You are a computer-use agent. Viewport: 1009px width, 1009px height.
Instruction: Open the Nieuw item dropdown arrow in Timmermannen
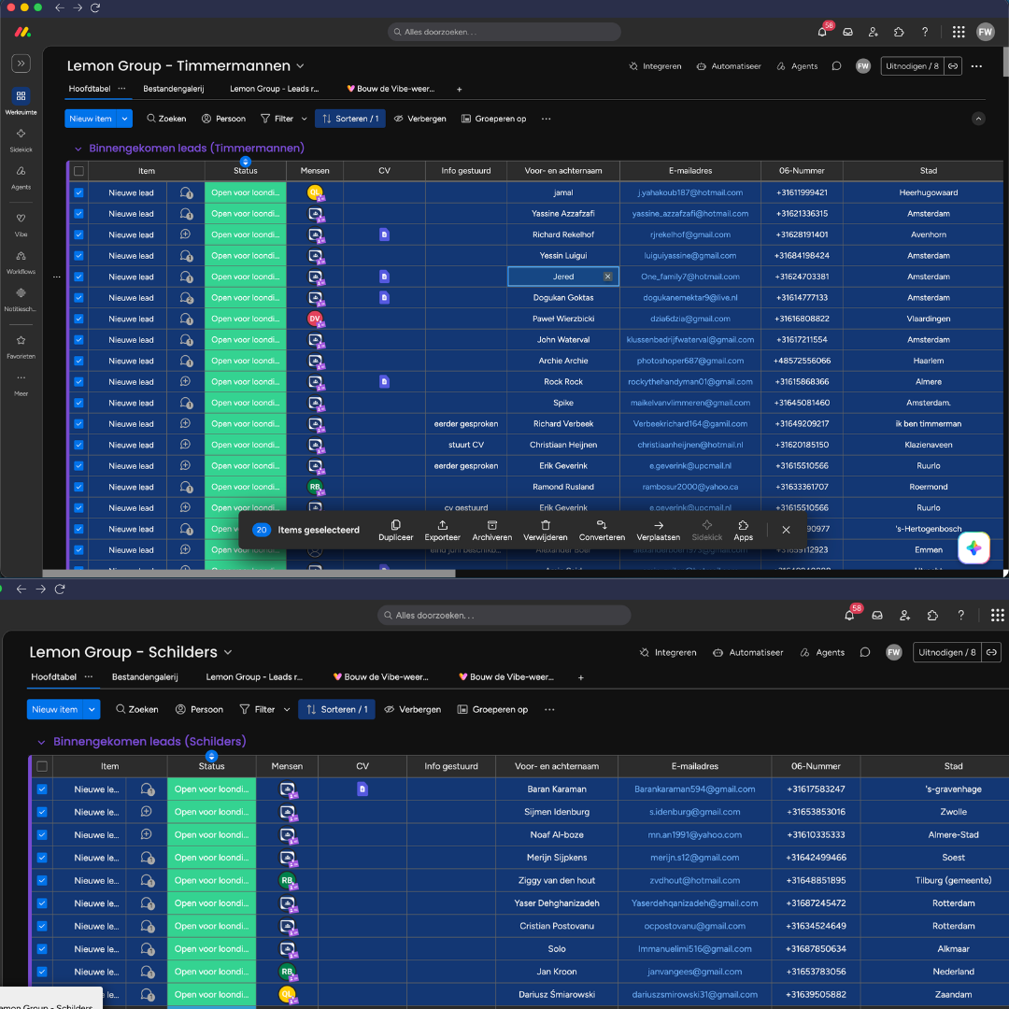coord(125,119)
